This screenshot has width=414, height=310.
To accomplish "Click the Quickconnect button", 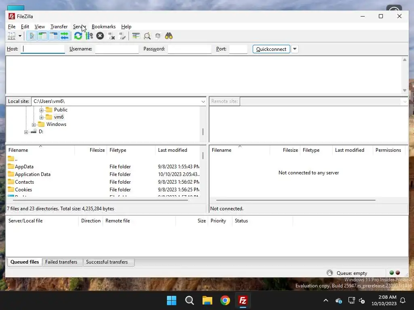I will [271, 49].
